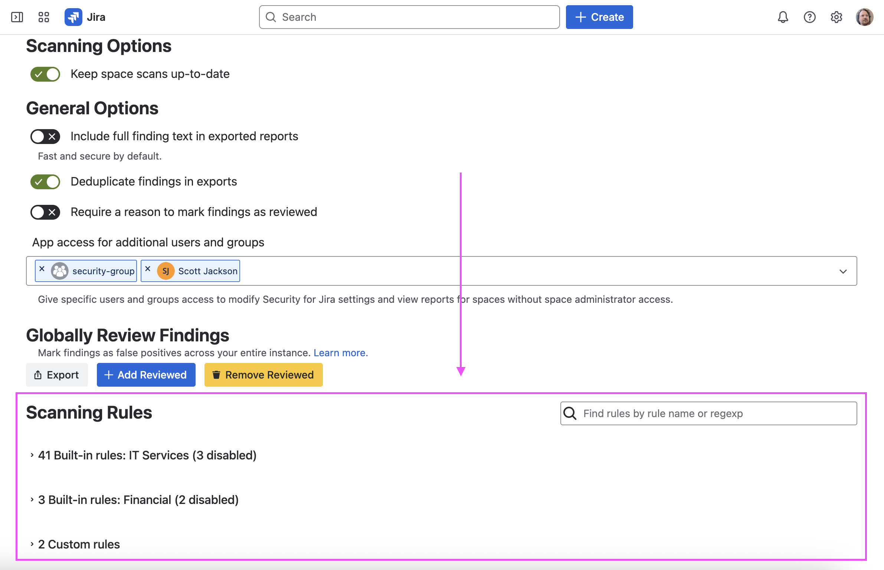
Task: Click the Add Reviewed button
Action: click(146, 375)
